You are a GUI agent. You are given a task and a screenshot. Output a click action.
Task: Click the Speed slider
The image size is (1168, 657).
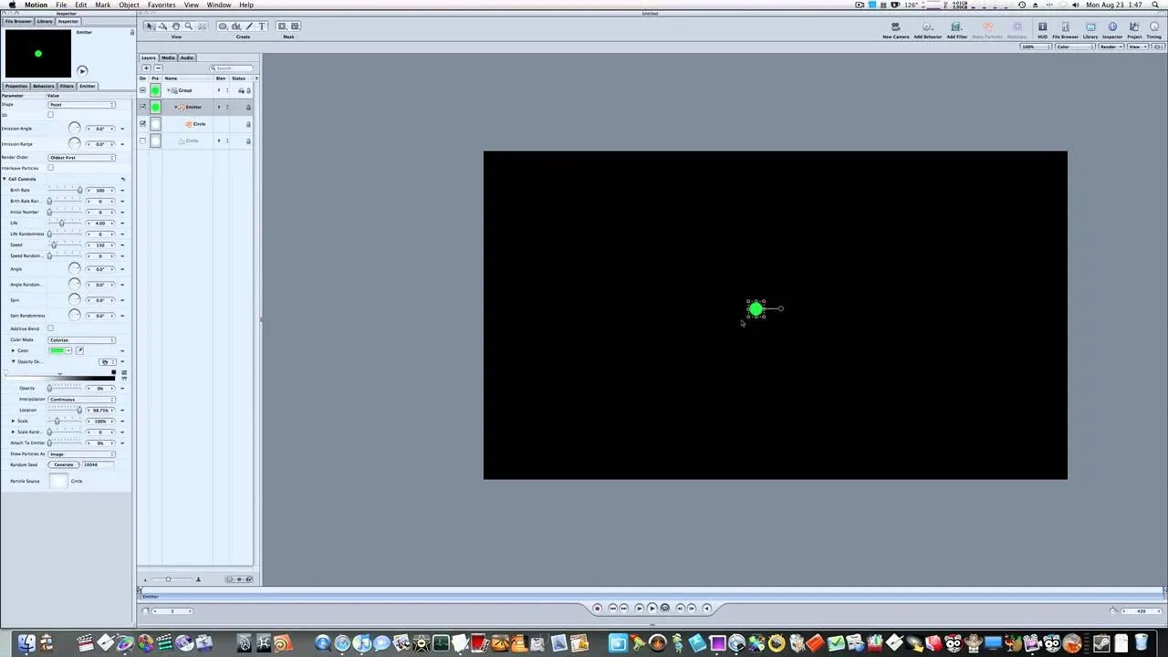tap(65, 245)
